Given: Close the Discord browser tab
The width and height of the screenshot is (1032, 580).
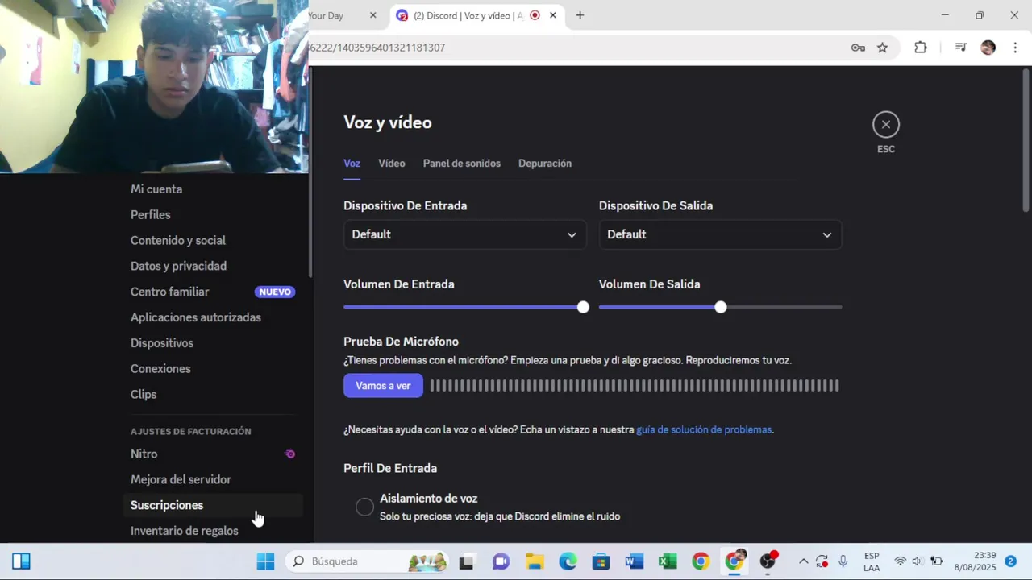Looking at the screenshot, I should [x=552, y=15].
